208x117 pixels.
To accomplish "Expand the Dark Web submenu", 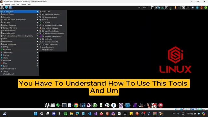I will (19, 22).
